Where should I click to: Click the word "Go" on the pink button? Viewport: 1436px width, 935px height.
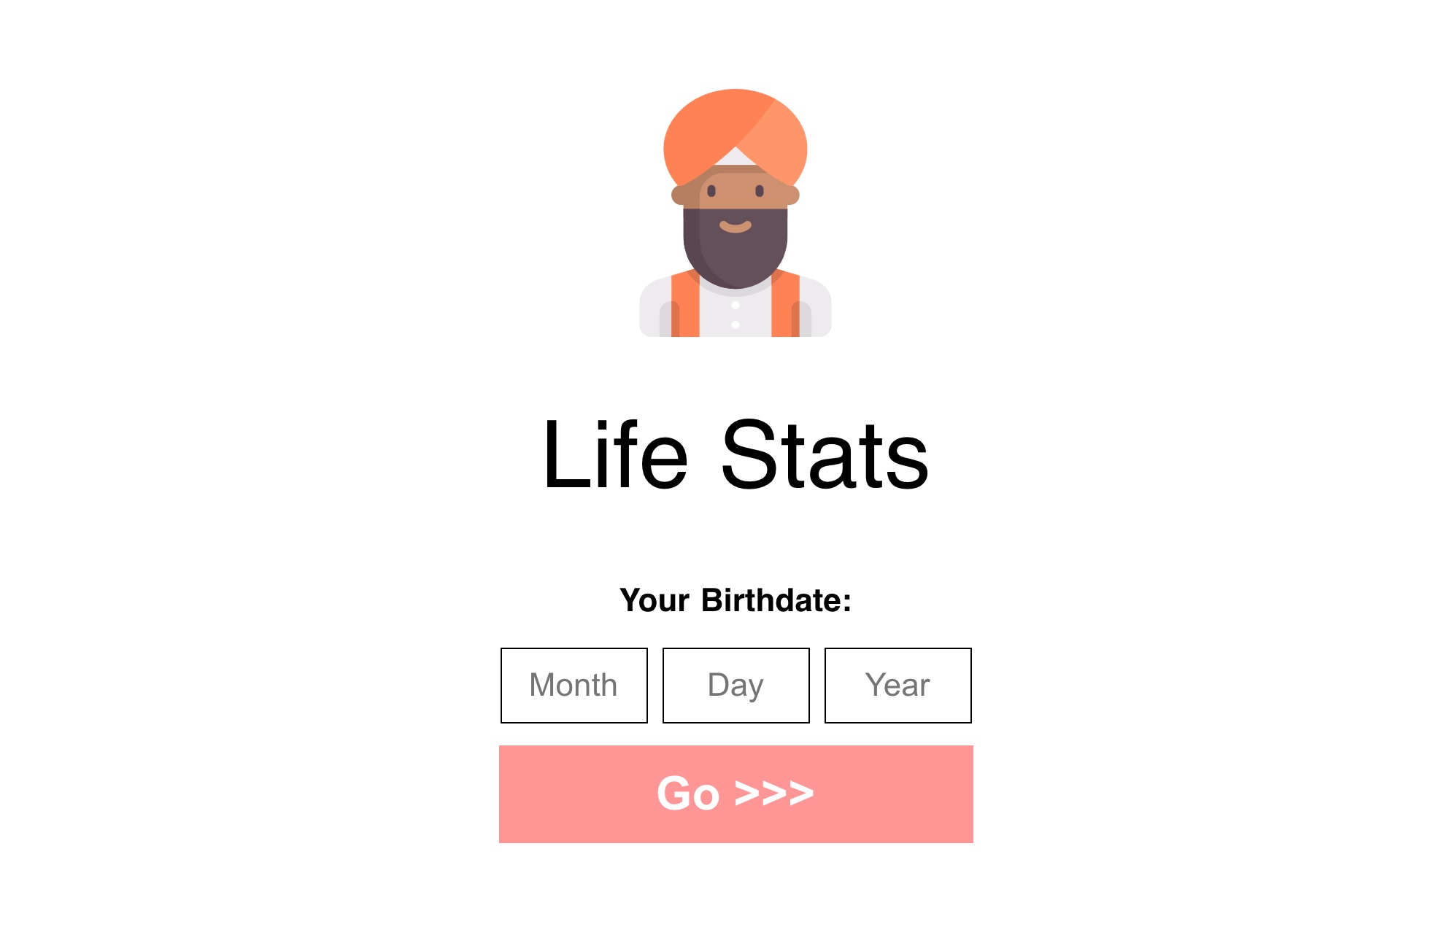(688, 794)
